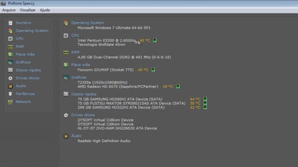Open Network section in sidebar
The image size is (298, 167).
pos(23,102)
